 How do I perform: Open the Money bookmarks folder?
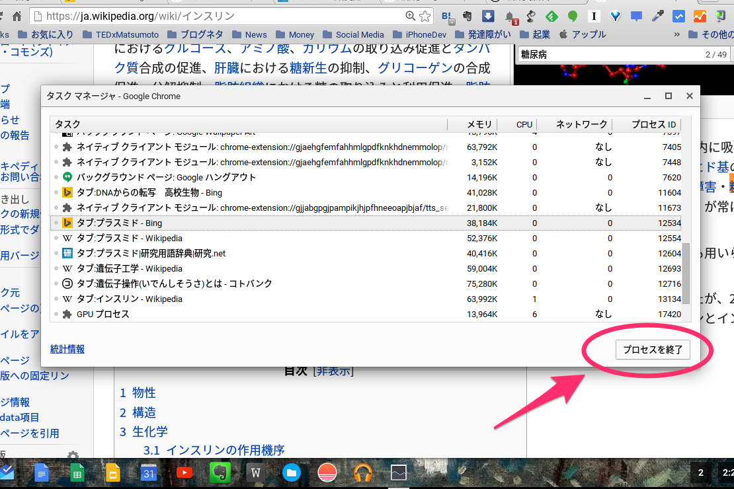pos(295,34)
